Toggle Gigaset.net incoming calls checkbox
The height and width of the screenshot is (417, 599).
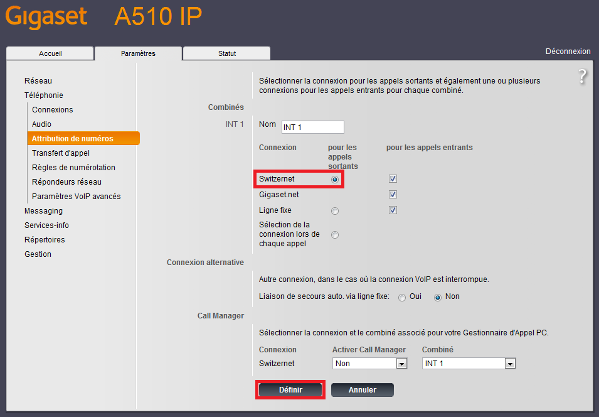tap(393, 194)
